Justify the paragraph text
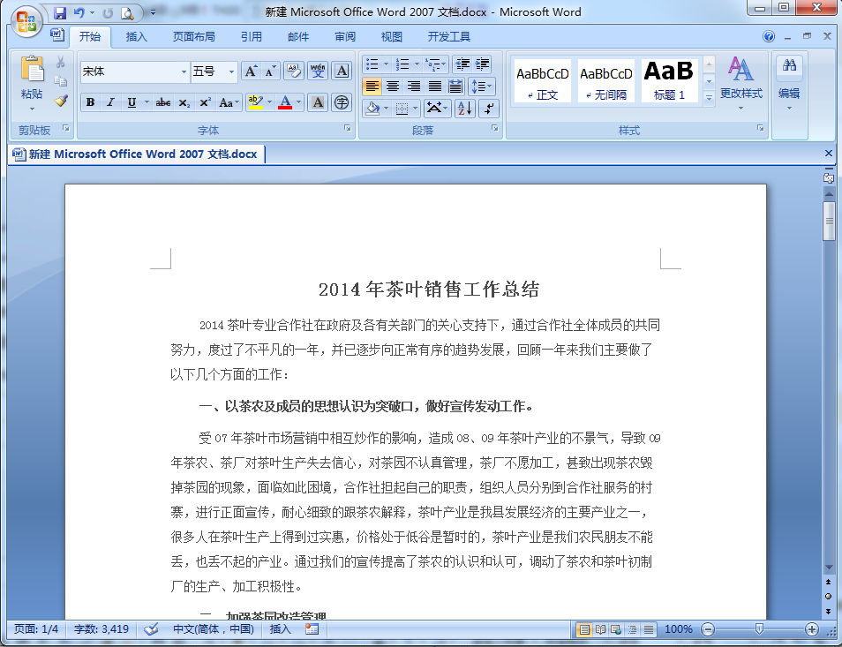 pos(434,86)
